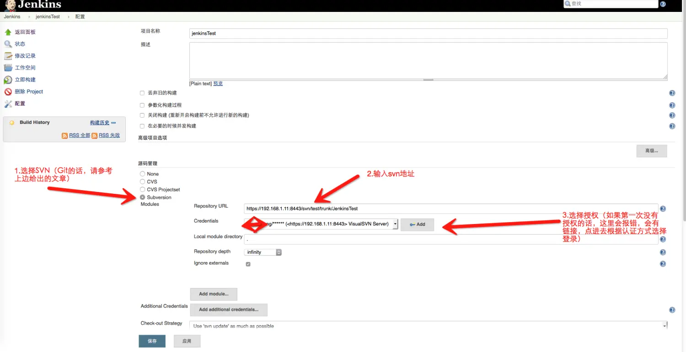Grab the 描述 text area bottom resize bar
Image resolution: width=686 pixels, height=352 pixels.
click(428, 80)
